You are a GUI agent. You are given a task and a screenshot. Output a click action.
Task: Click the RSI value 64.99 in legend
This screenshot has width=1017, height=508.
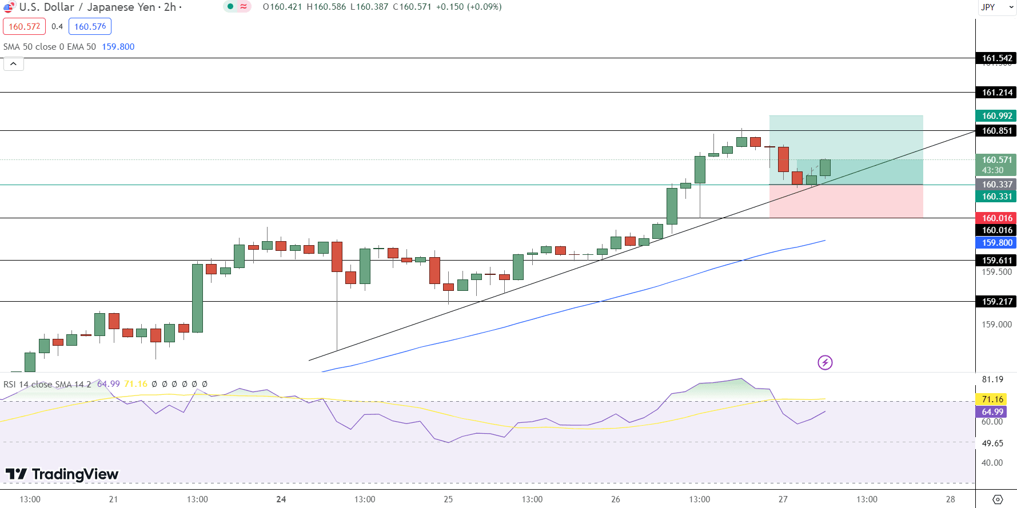[x=109, y=384]
